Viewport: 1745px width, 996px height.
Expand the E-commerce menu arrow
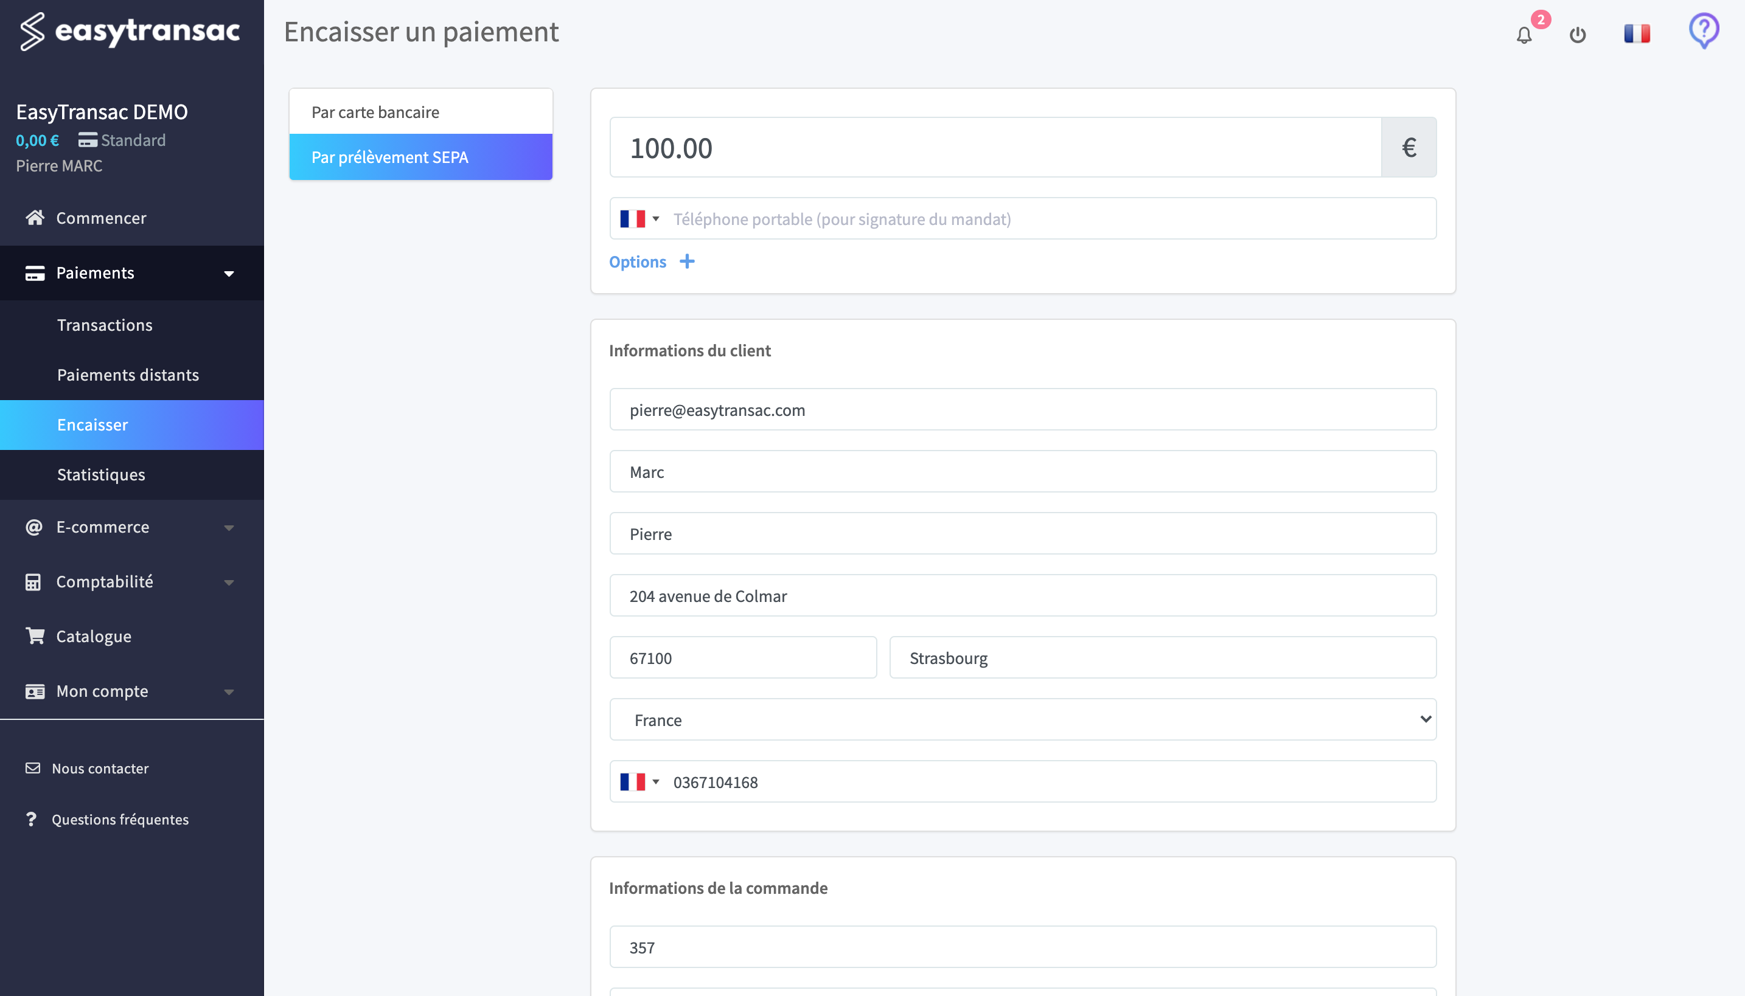pos(229,527)
